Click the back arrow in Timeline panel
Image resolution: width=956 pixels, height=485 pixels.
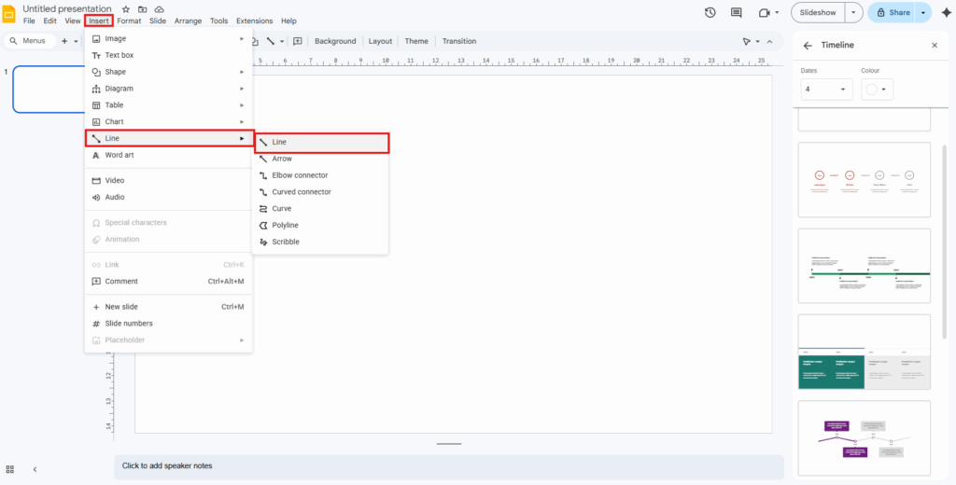point(808,45)
